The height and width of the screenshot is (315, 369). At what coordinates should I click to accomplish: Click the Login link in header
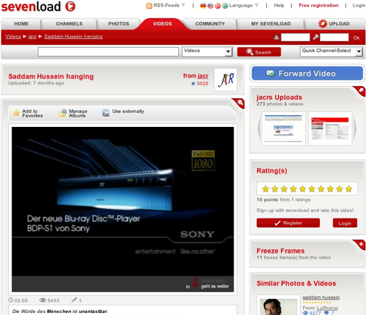[359, 5]
